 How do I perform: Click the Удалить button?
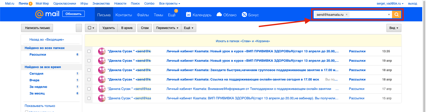109,28
